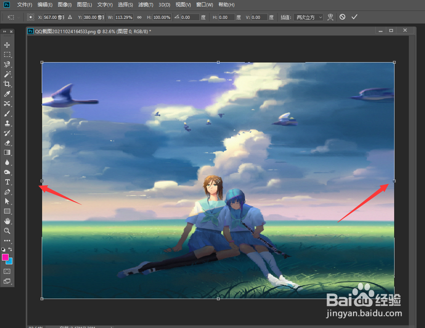Click the top-center transform handle
This screenshot has width=425, height=328.
[218, 63]
